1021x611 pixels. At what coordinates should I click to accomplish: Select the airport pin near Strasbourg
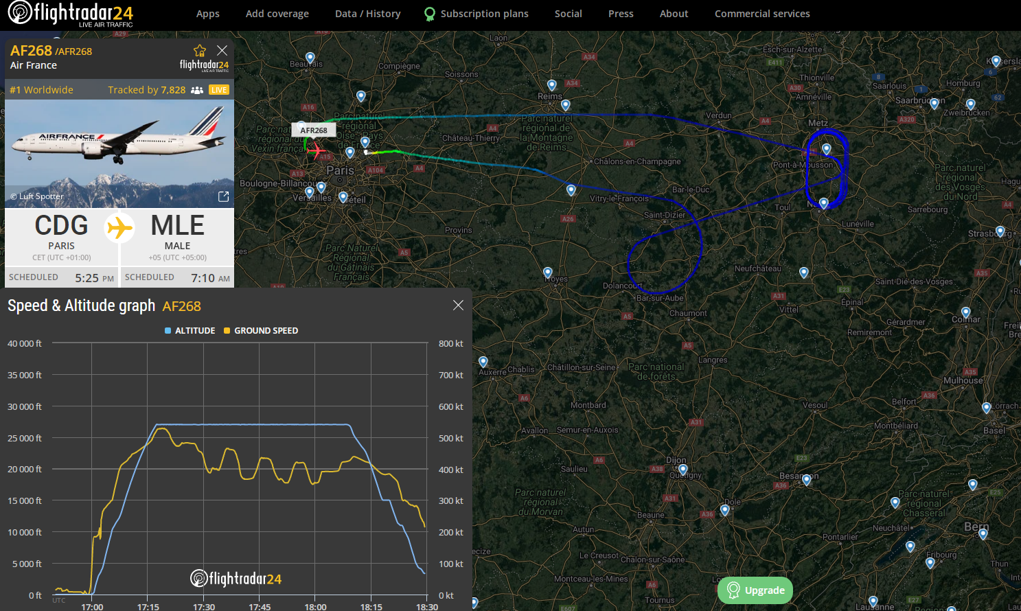click(x=1000, y=231)
